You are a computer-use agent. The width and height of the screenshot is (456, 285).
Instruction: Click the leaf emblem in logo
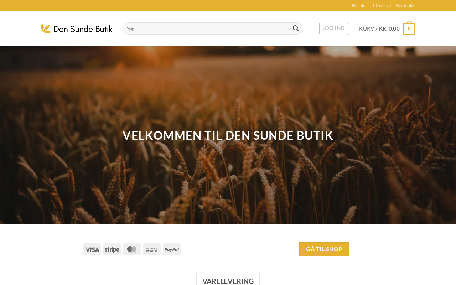[46, 28]
